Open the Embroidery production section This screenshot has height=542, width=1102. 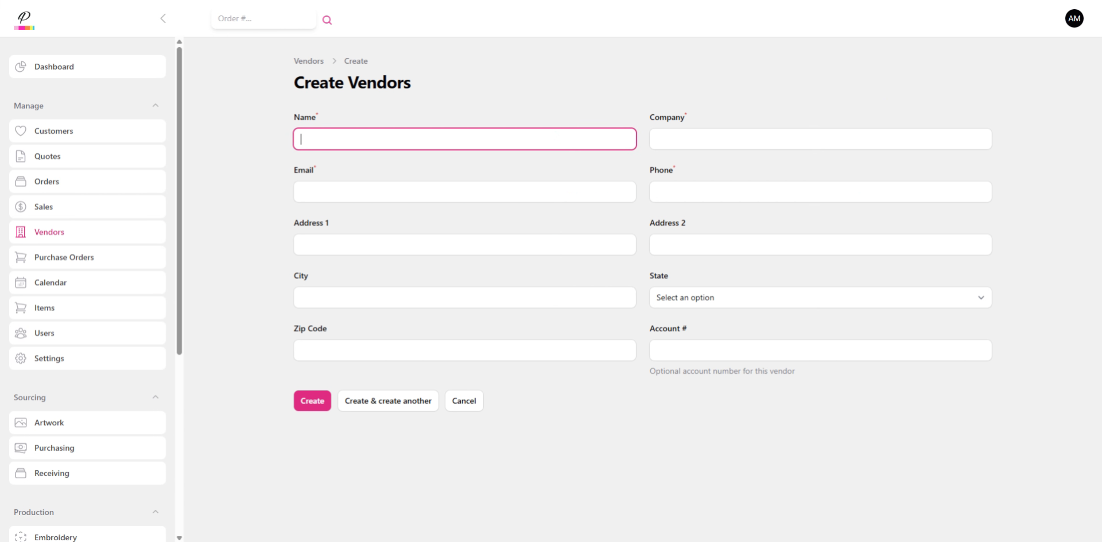(x=21, y=537)
